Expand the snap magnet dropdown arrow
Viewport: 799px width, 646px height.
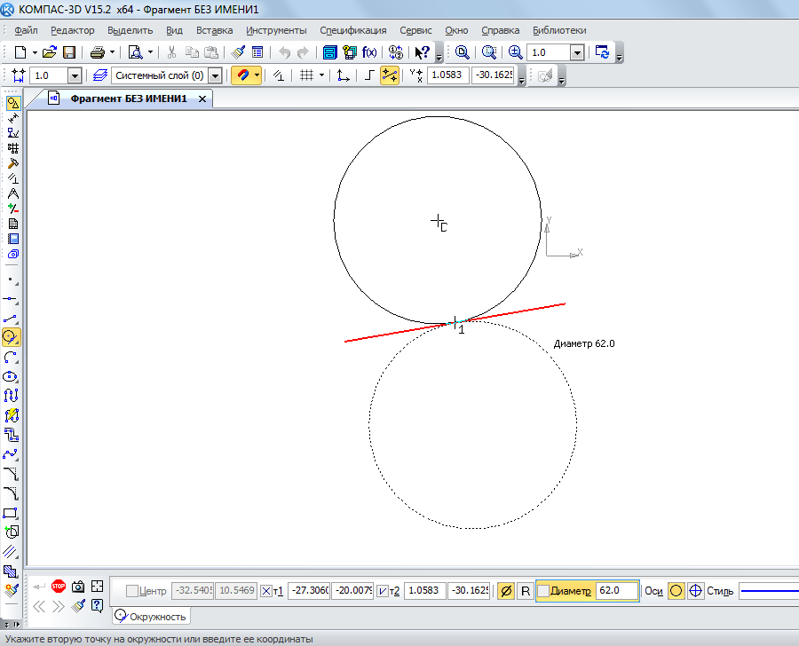tap(257, 76)
